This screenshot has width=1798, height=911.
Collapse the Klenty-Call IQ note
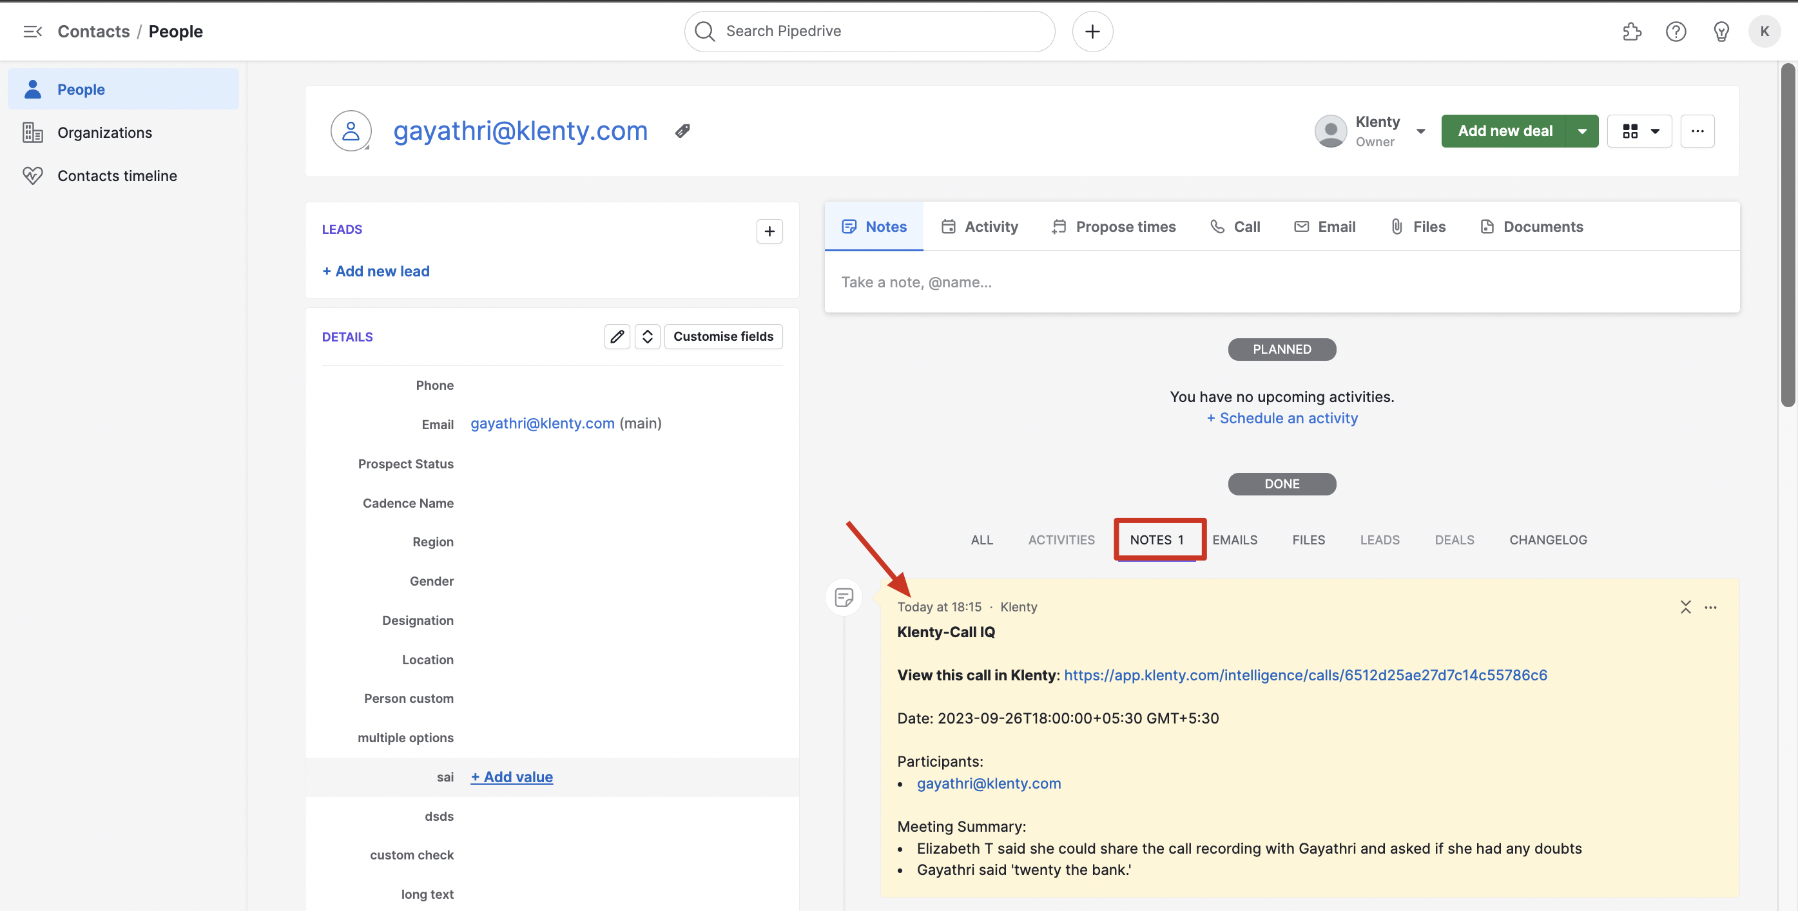(1685, 607)
